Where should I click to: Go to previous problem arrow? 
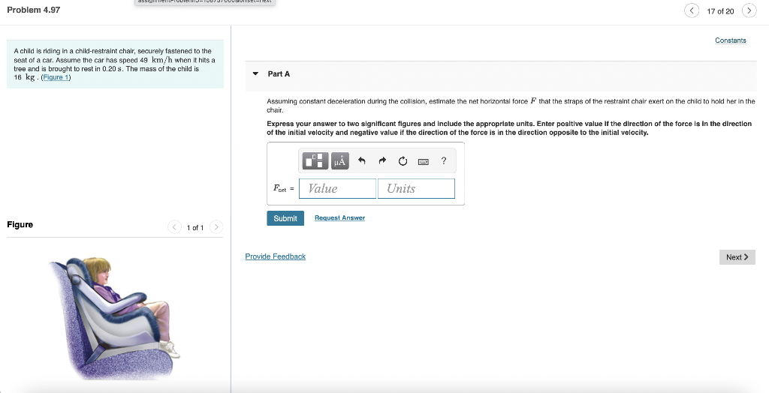coord(692,10)
